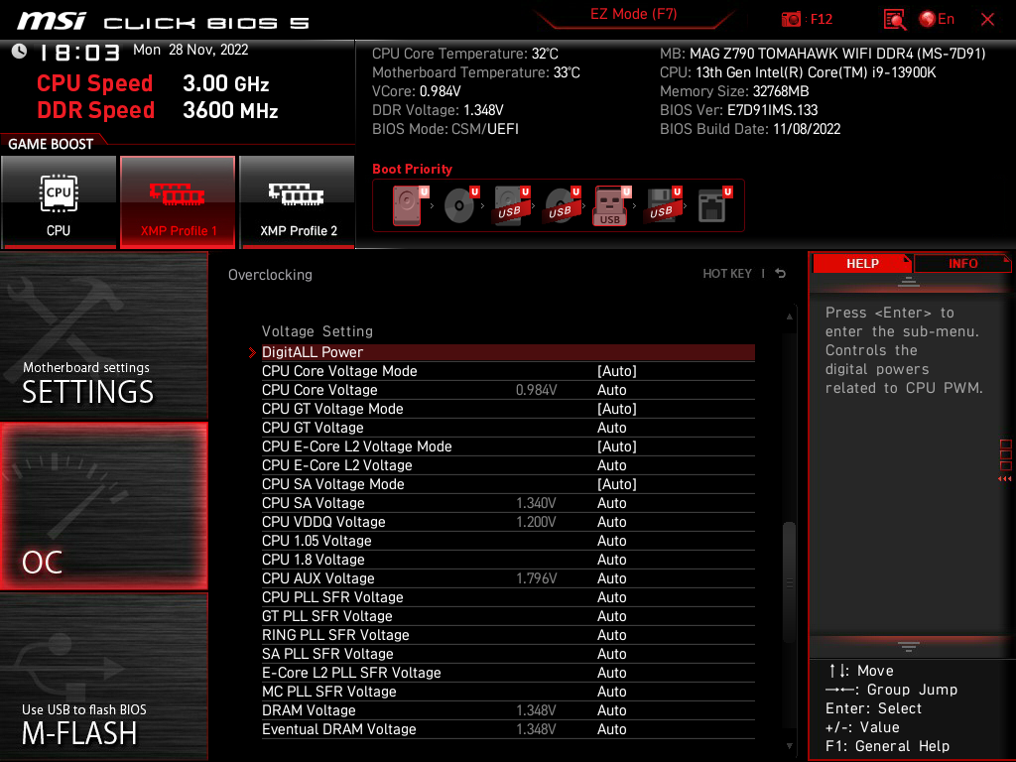Click the back arrow next to HOT KEY
The width and height of the screenshot is (1016, 762).
[781, 274]
